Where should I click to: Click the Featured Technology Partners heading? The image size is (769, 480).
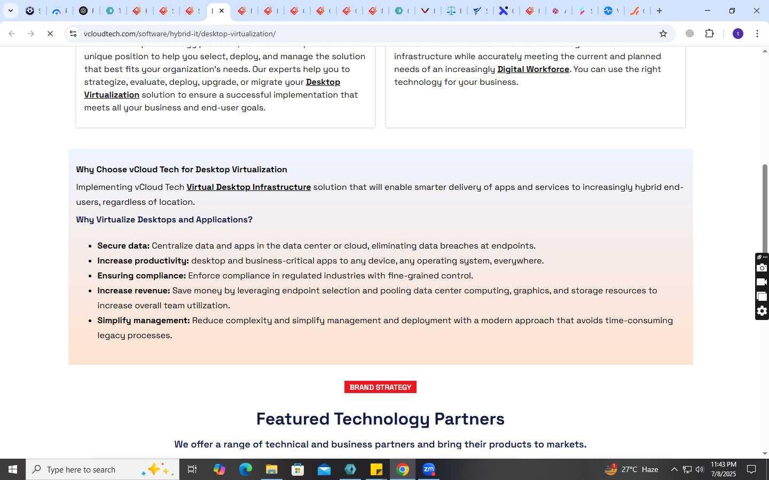pos(380,419)
